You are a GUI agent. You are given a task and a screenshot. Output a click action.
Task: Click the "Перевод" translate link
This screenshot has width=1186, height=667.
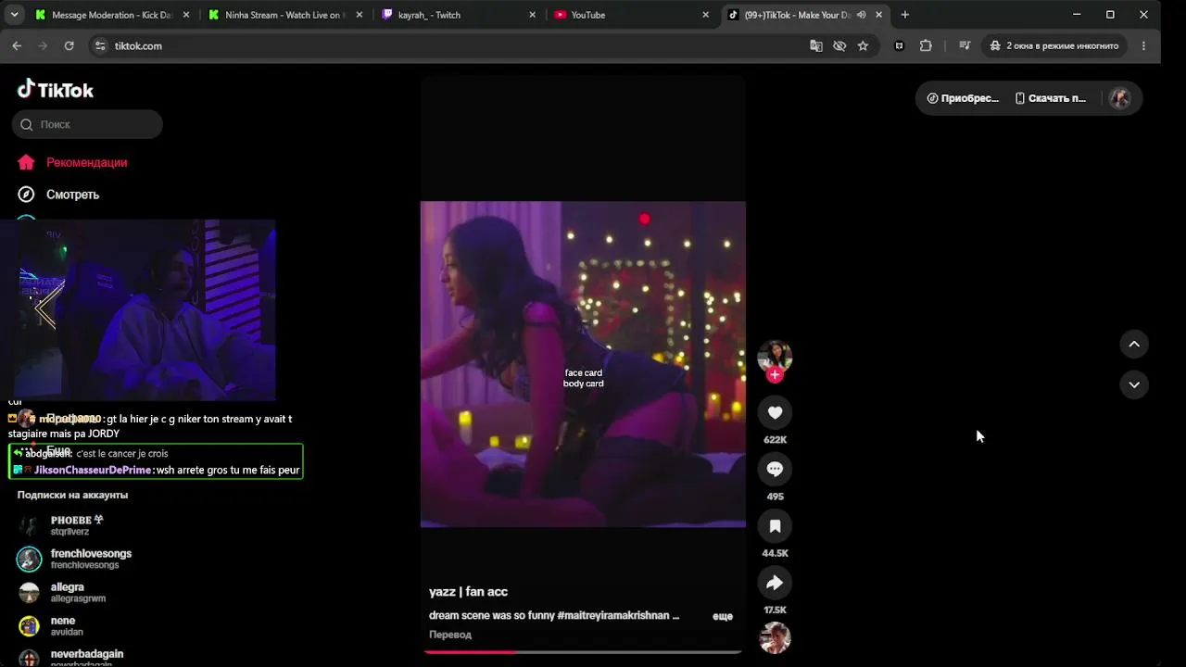[x=450, y=635]
